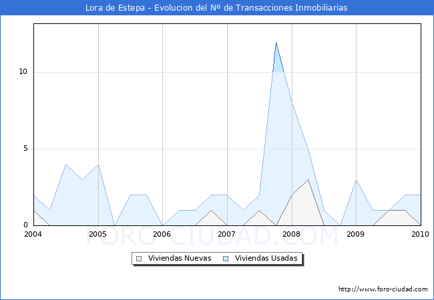The width and height of the screenshot is (434, 300).
Task: Click the Viviendas Usadas legend swatch
Action: tap(226, 259)
